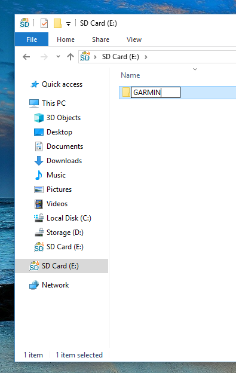
Task: Open the Customize Quick Access Toolbar dropdown
Action: coord(69,23)
